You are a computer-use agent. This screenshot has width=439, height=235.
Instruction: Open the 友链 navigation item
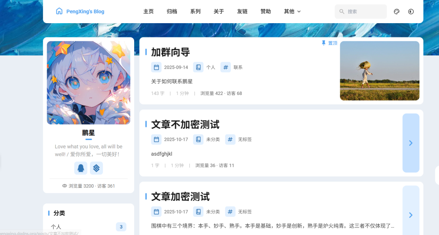[242, 11]
